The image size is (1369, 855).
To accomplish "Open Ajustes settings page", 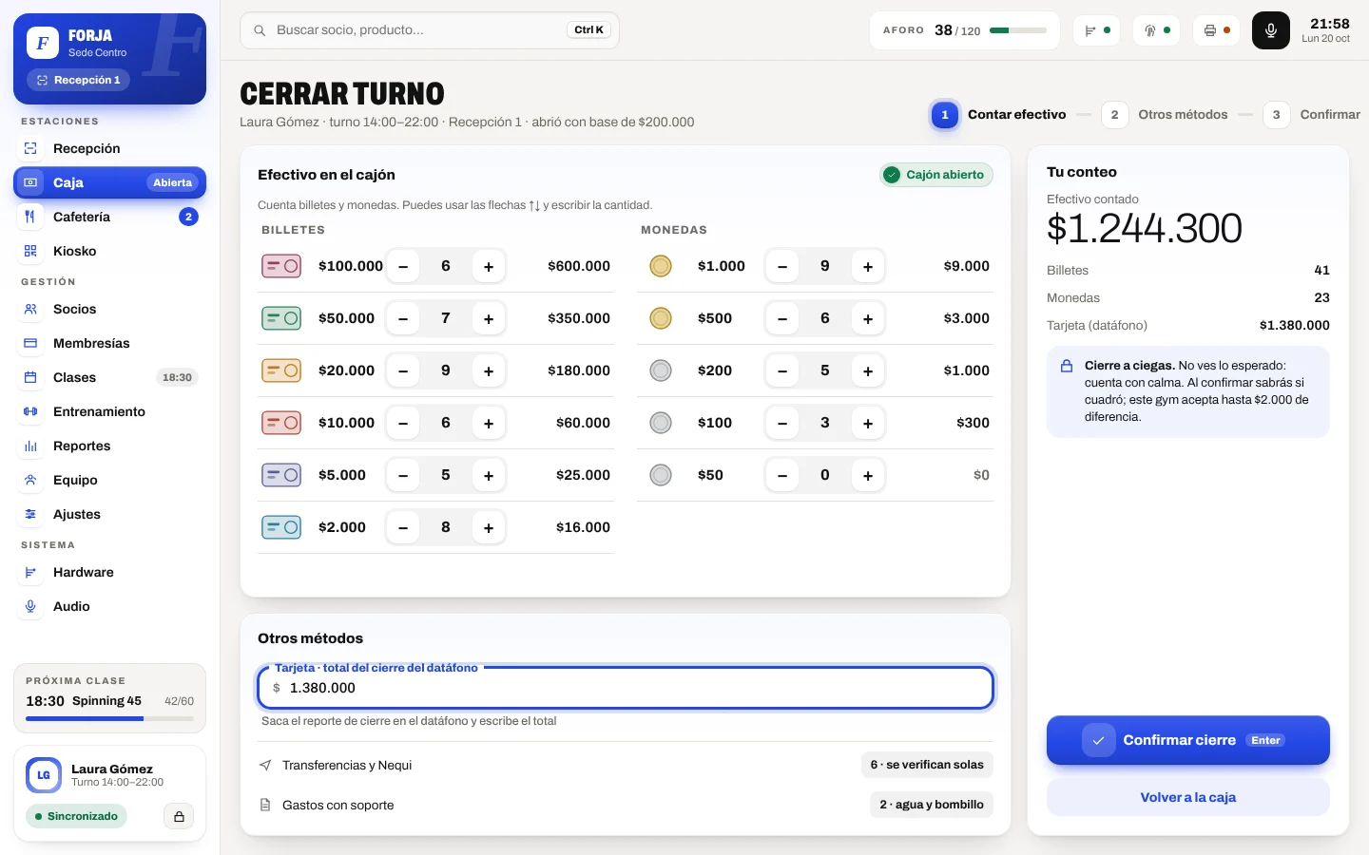I will point(109,514).
